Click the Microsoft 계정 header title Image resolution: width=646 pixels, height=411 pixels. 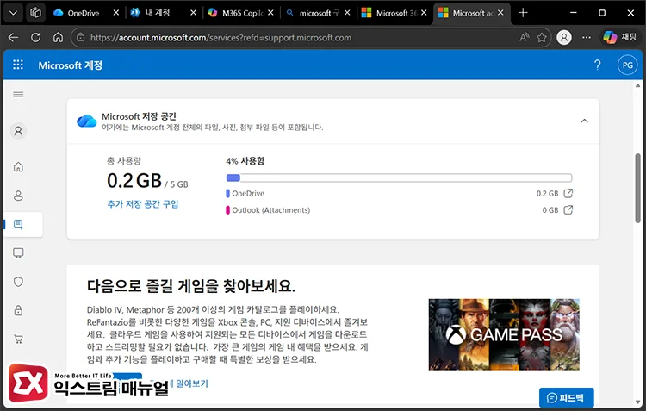tap(70, 65)
